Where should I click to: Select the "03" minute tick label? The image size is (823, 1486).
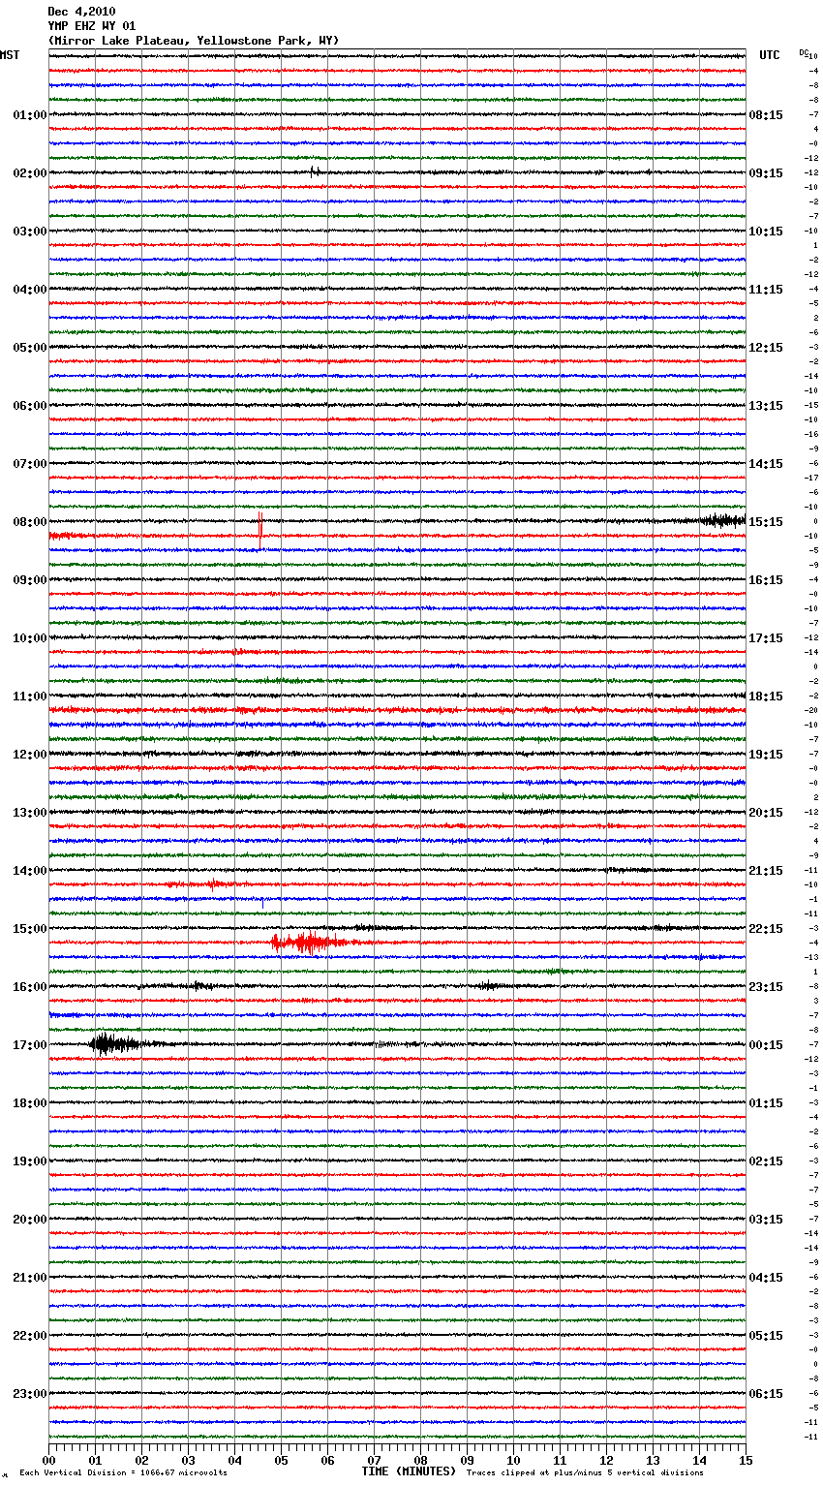click(x=188, y=1460)
